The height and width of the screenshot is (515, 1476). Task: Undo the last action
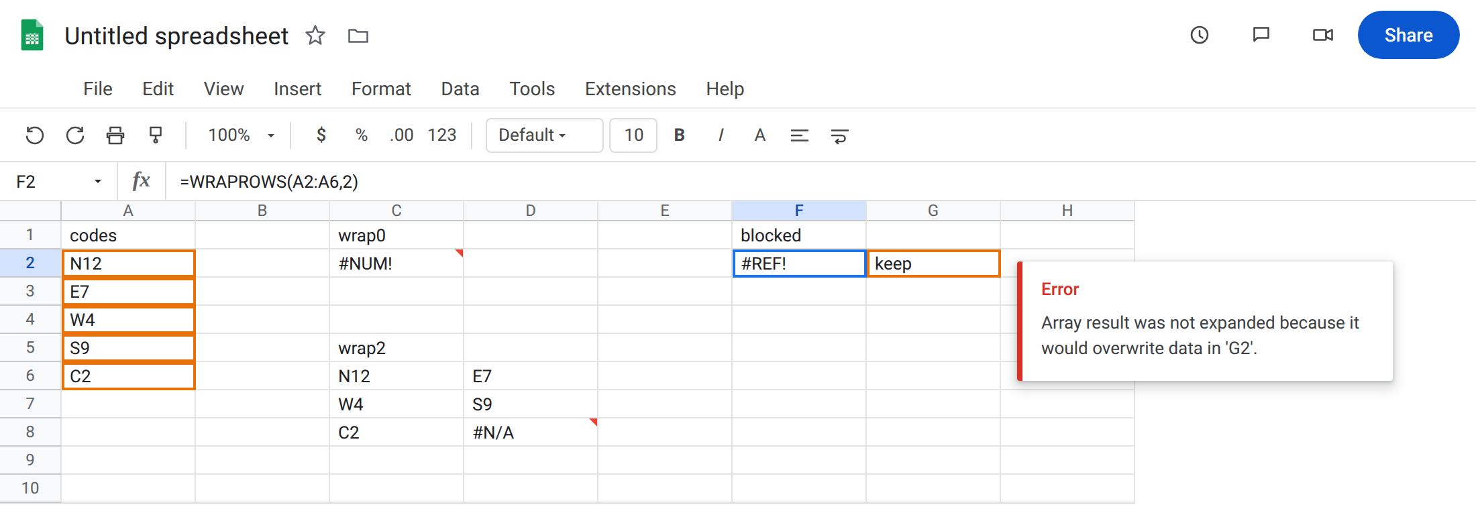35,135
